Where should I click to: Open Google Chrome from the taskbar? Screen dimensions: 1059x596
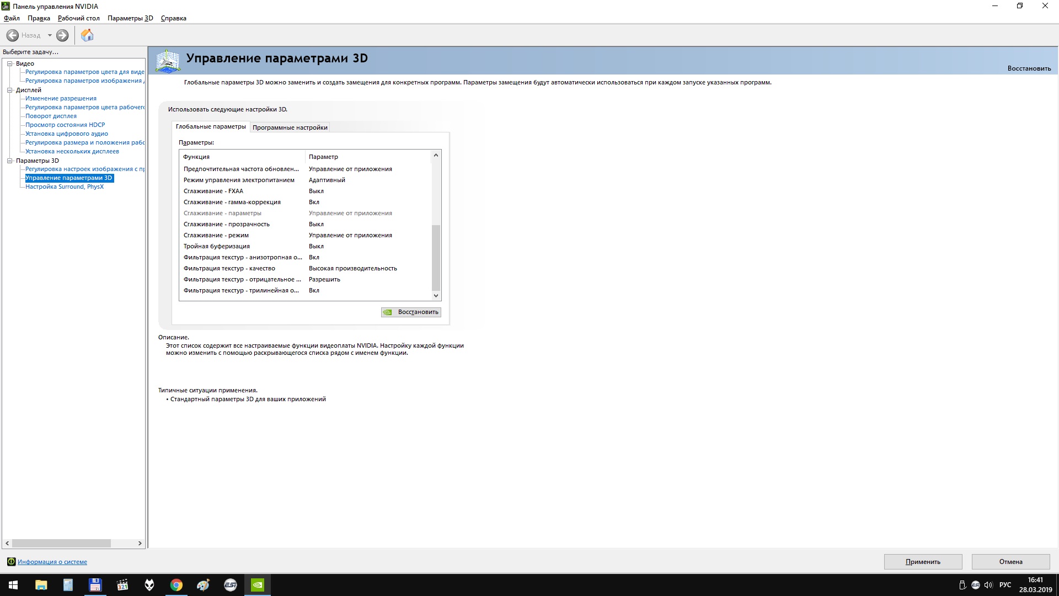coord(176,585)
